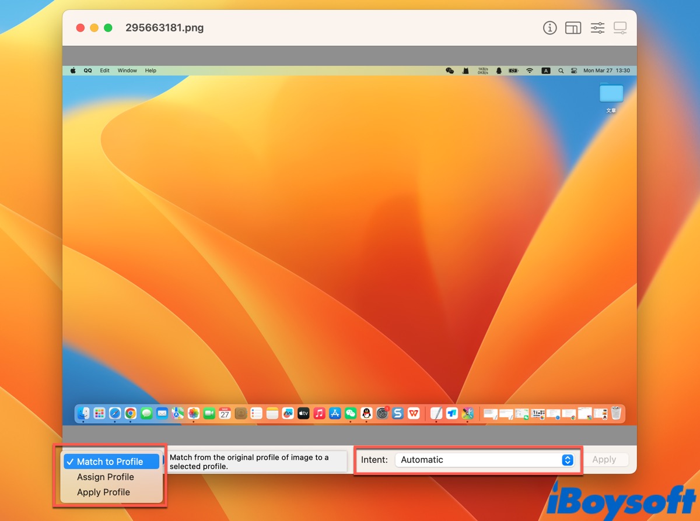This screenshot has width=700, height=521.
Task: Open the adjustment sliders icon in toolbar
Action: pos(597,28)
